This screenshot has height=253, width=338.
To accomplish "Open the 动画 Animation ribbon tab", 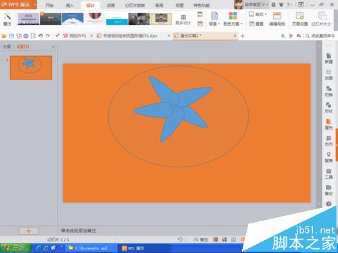I will click(111, 5).
